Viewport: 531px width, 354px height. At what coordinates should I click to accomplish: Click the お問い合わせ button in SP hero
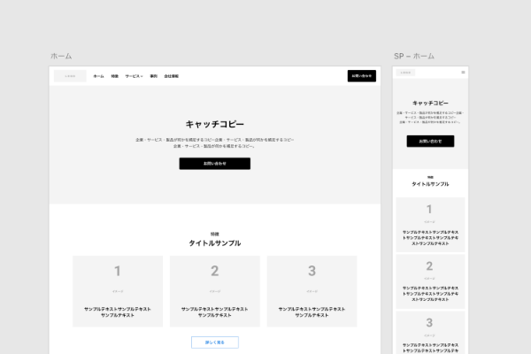point(430,141)
